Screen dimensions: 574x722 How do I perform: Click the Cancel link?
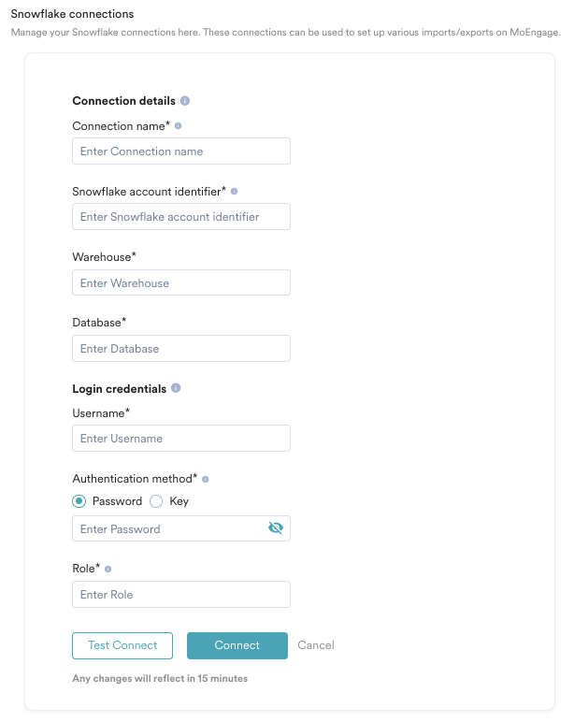tap(316, 645)
